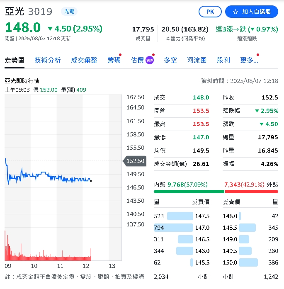
Task: Click the 振幅 4.26% value
Action: tap(269, 164)
